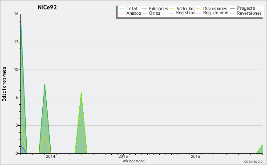Click the blue Registros legend line swatch
The width and height of the screenshot is (267, 165).
coord(171,13)
